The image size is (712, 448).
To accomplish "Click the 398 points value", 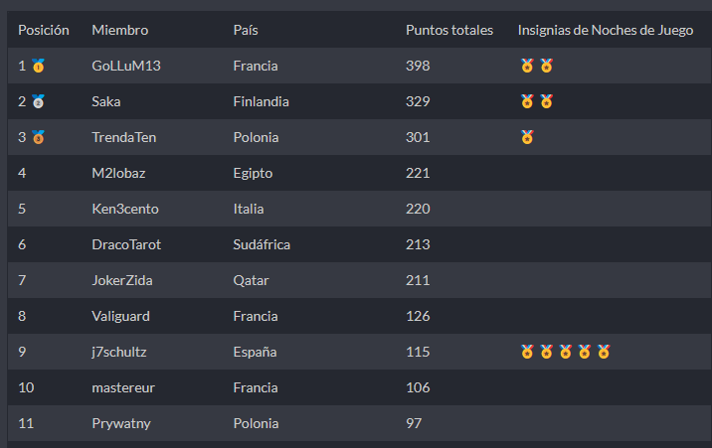I will pyautogui.click(x=418, y=66).
